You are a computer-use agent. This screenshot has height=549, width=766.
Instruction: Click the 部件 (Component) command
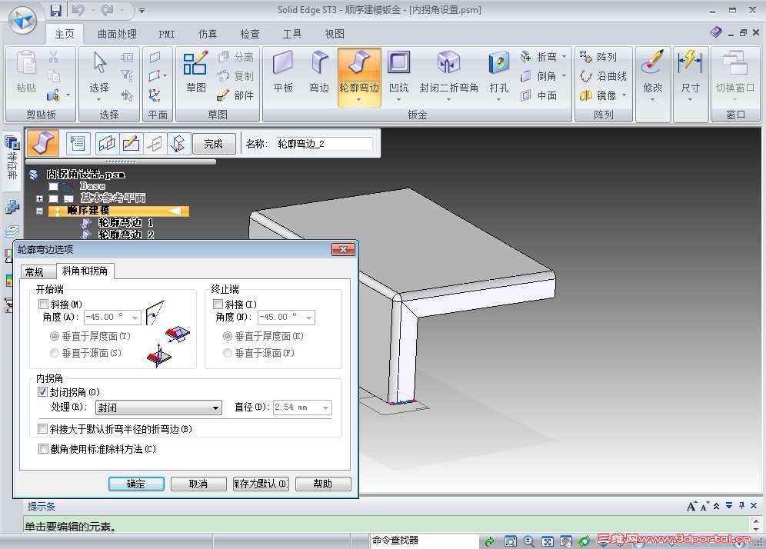(235, 95)
